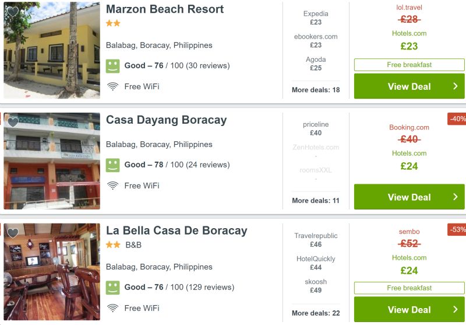466x325 pixels.
Task: Click La Bella Casa De Boracay star rating
Action: point(113,244)
